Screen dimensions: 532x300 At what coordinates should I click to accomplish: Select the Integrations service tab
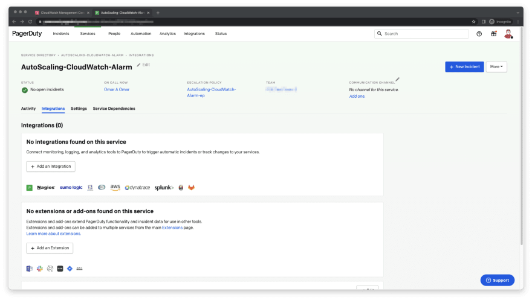[53, 109]
